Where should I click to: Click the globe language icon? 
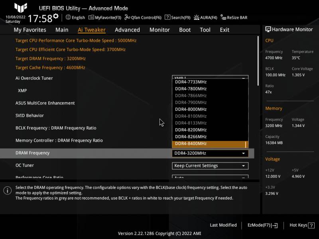pos(68,17)
